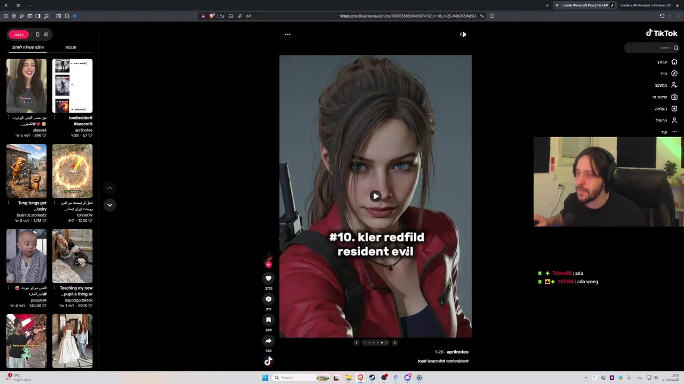Viewport: 684px width, 384px height.
Task: Open three-dots options above the photo
Action: pyautogui.click(x=287, y=34)
